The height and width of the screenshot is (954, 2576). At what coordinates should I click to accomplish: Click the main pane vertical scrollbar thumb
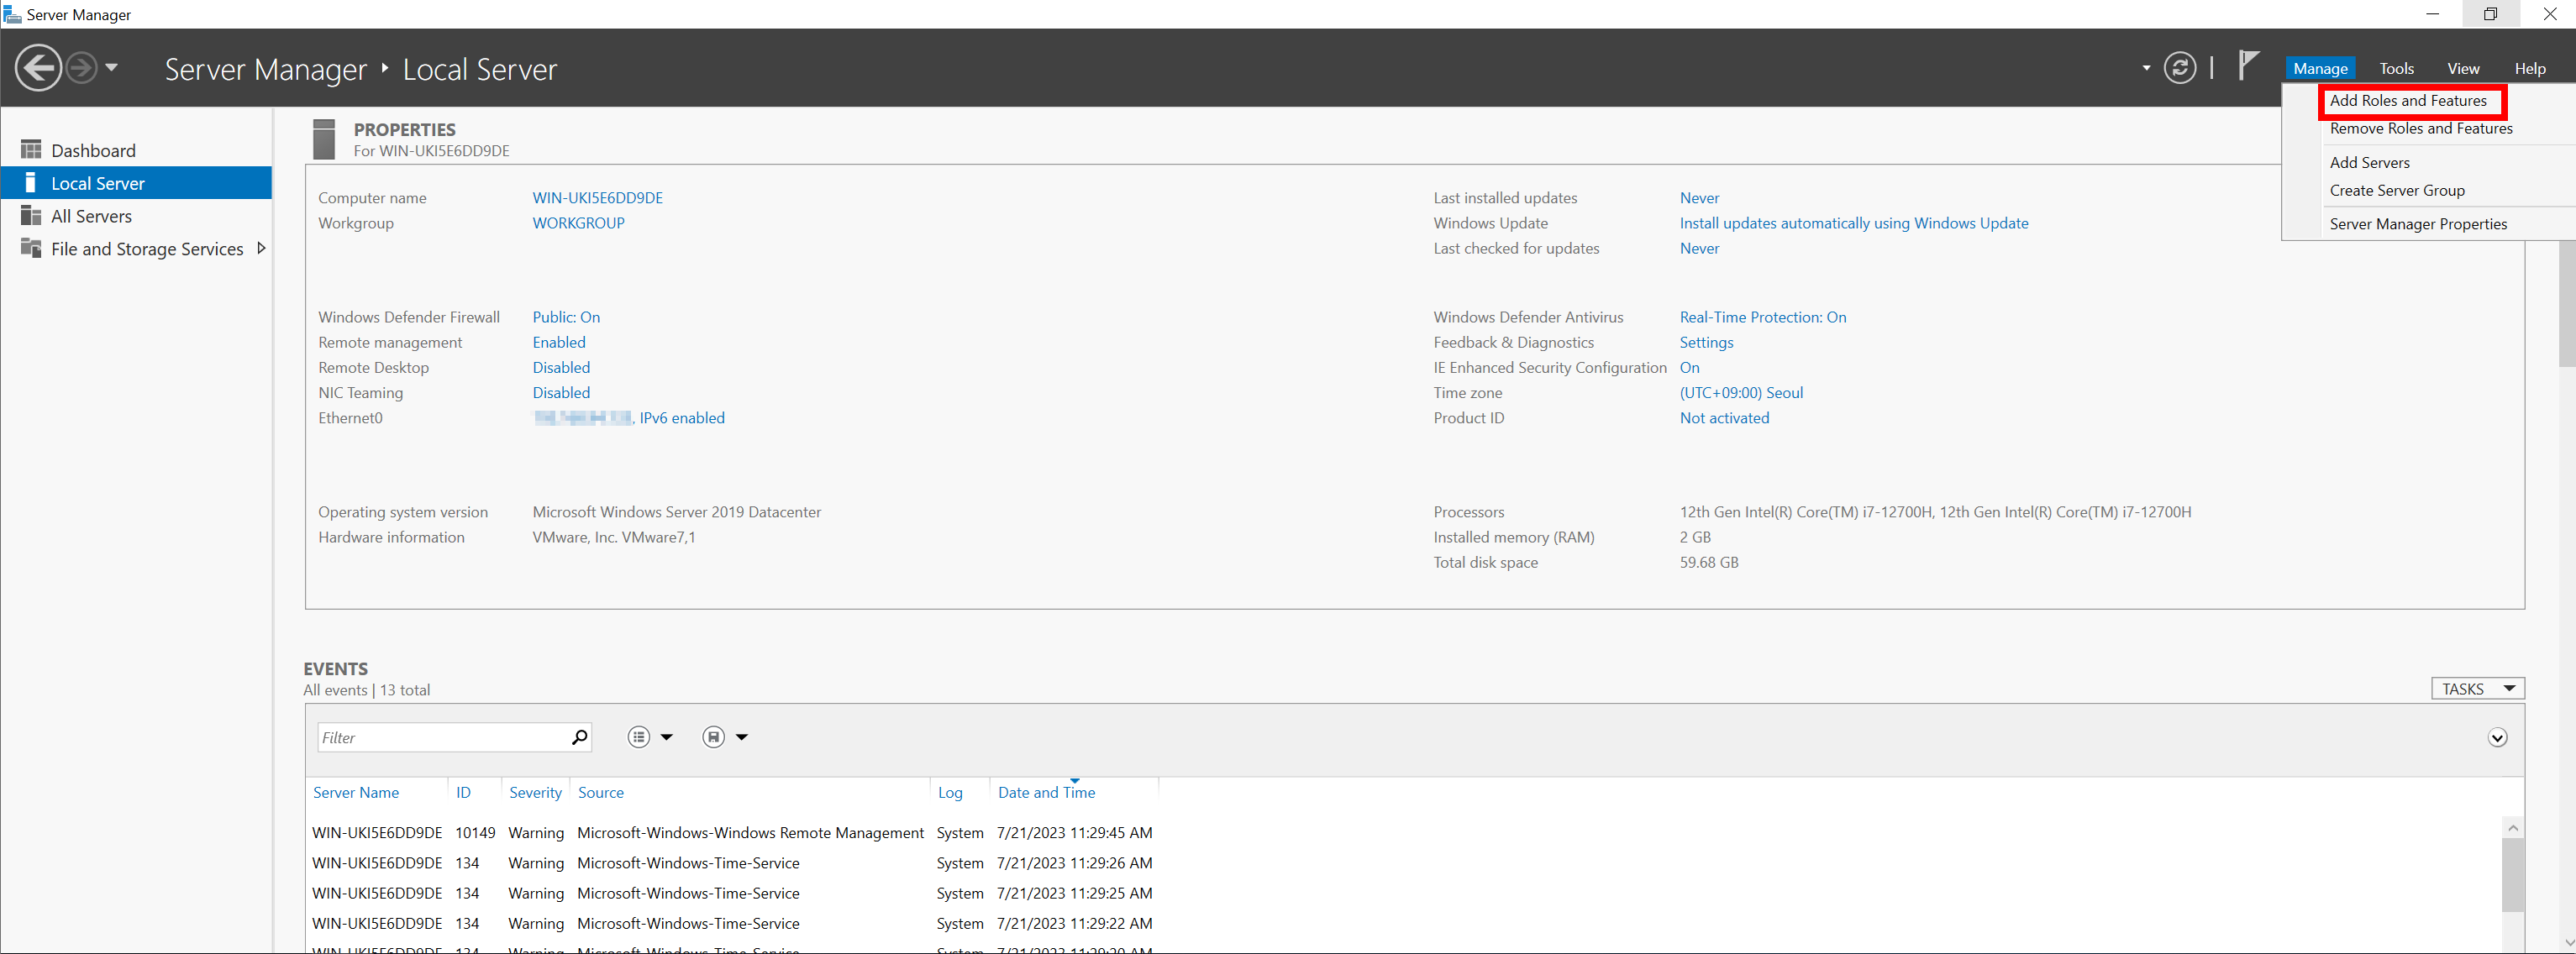[x=2566, y=302]
